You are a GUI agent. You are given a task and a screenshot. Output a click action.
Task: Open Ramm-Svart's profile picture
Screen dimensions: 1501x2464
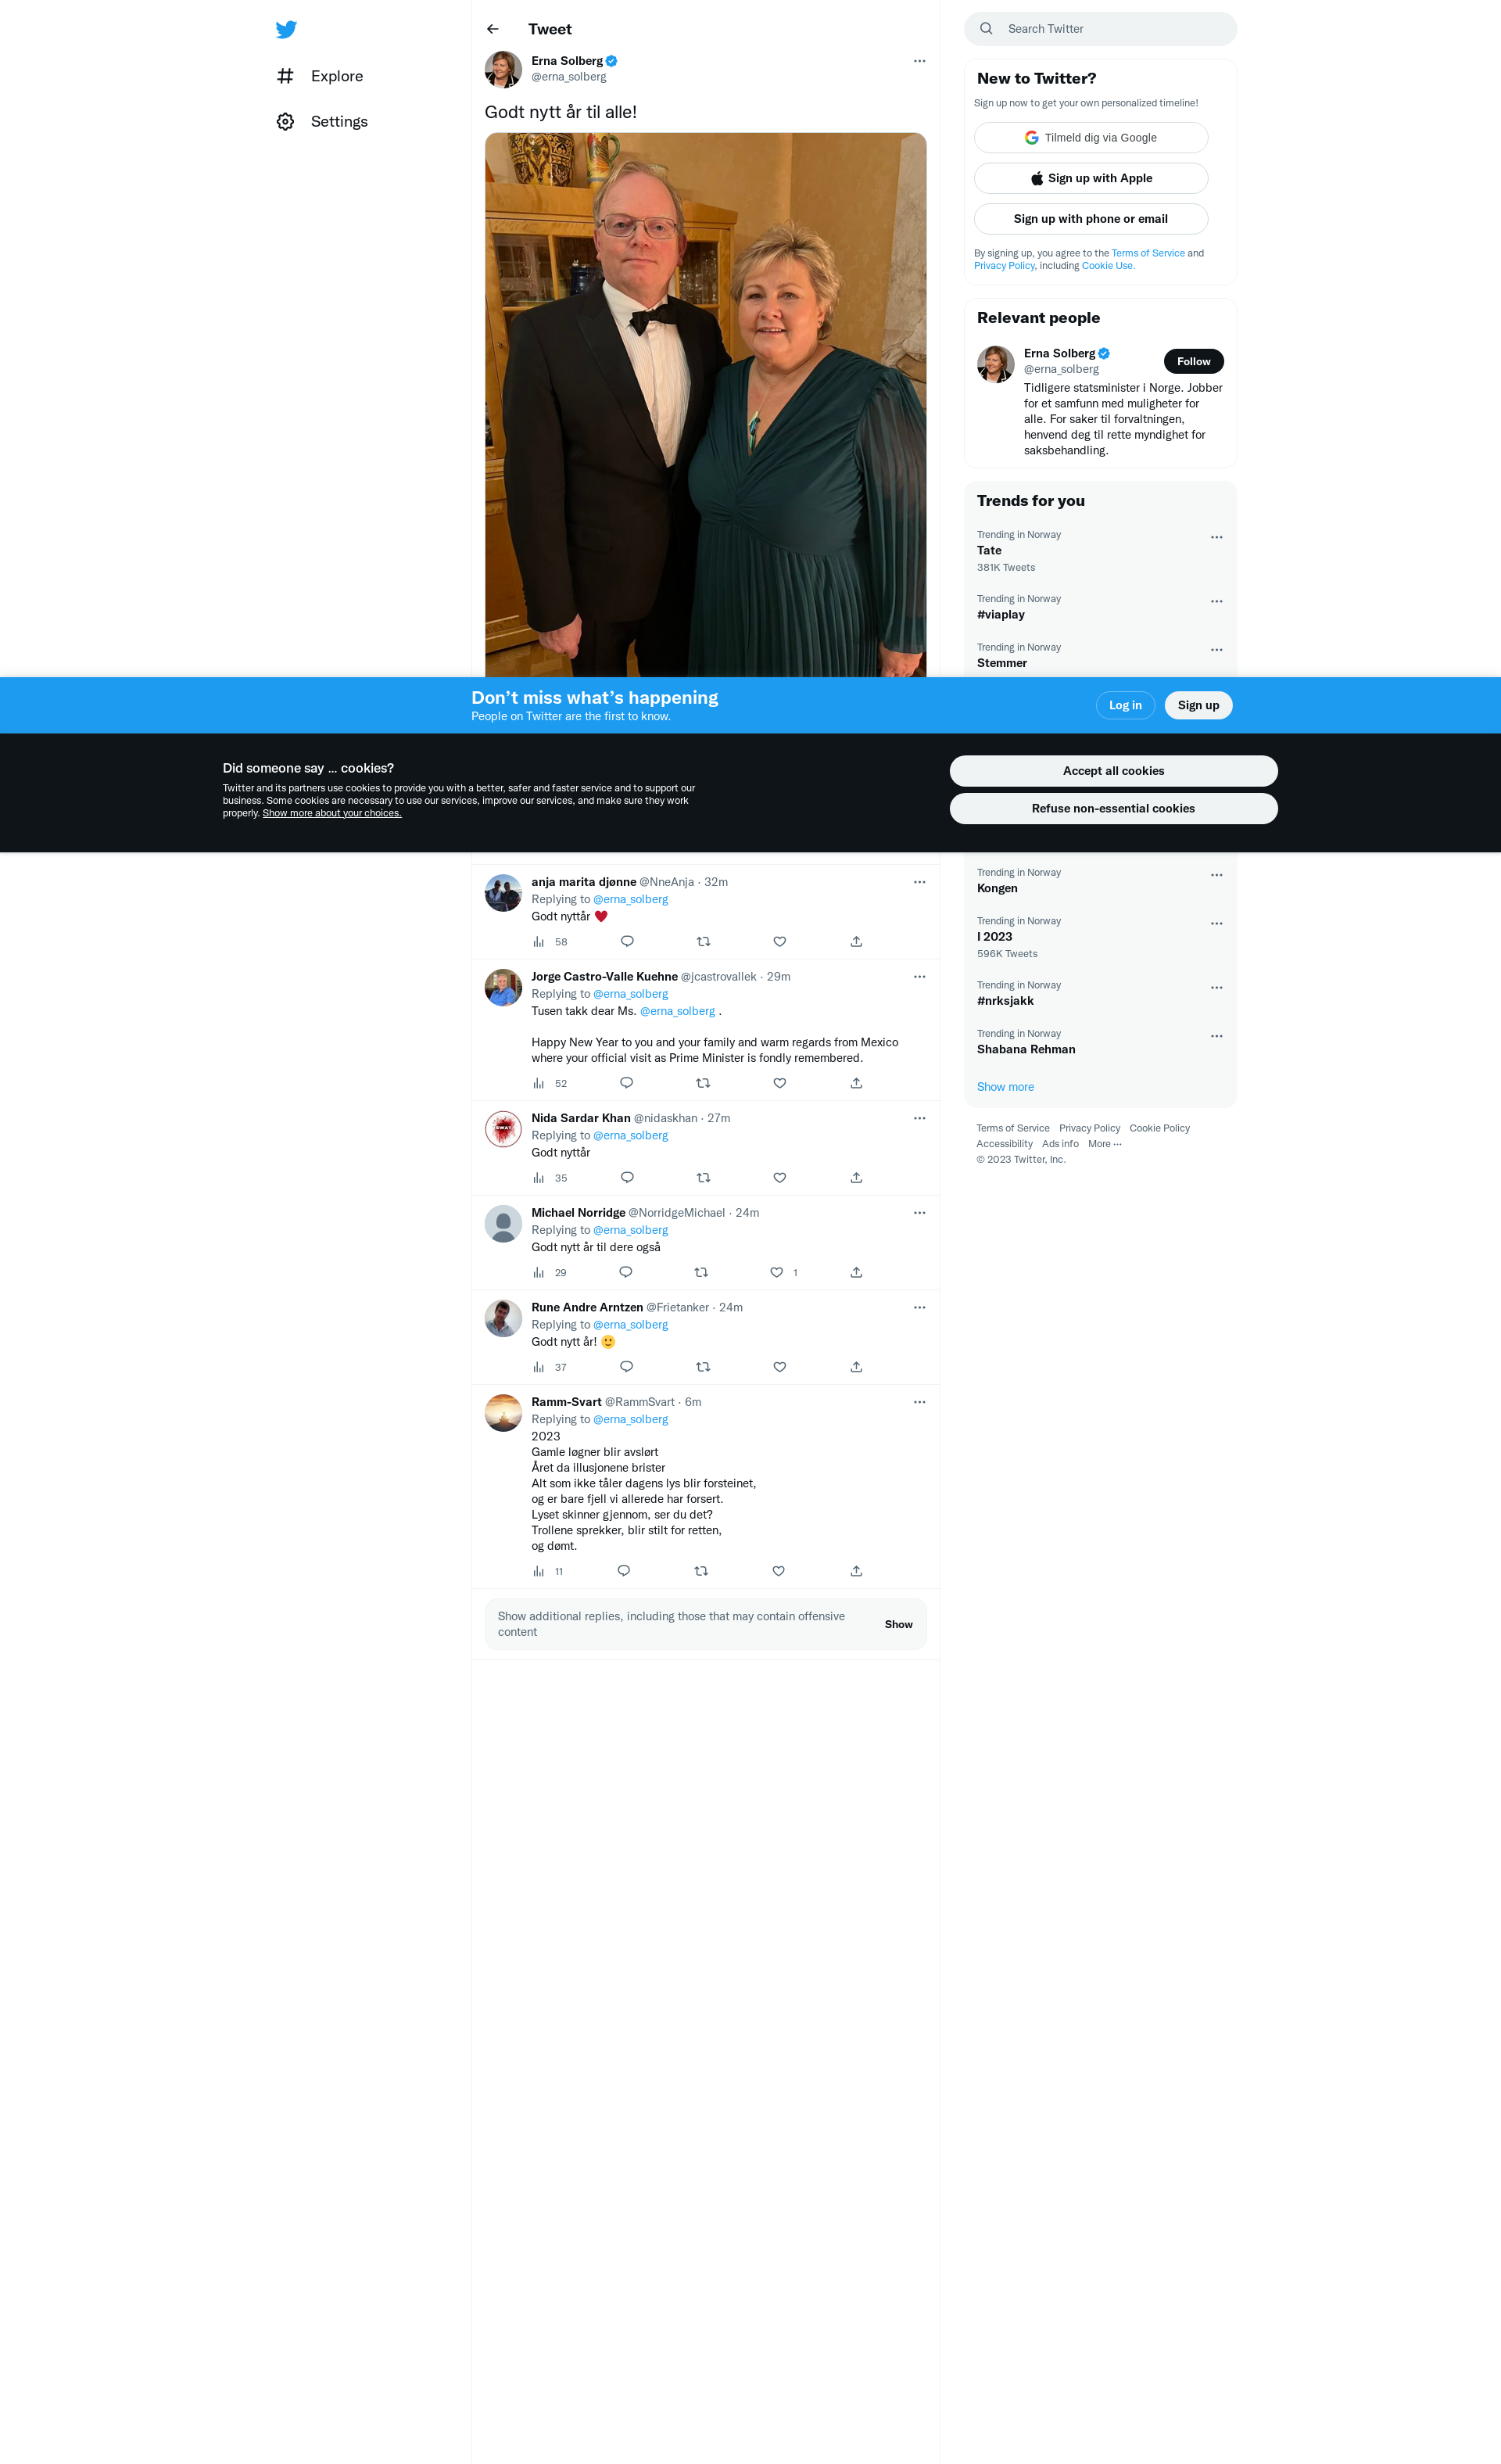503,1413
